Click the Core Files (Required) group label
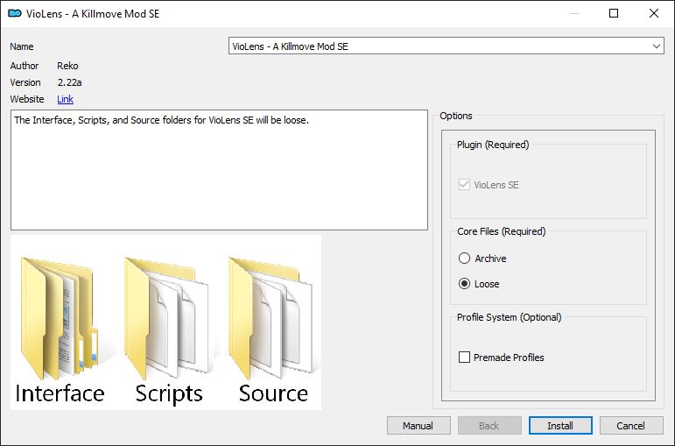 [x=501, y=231]
